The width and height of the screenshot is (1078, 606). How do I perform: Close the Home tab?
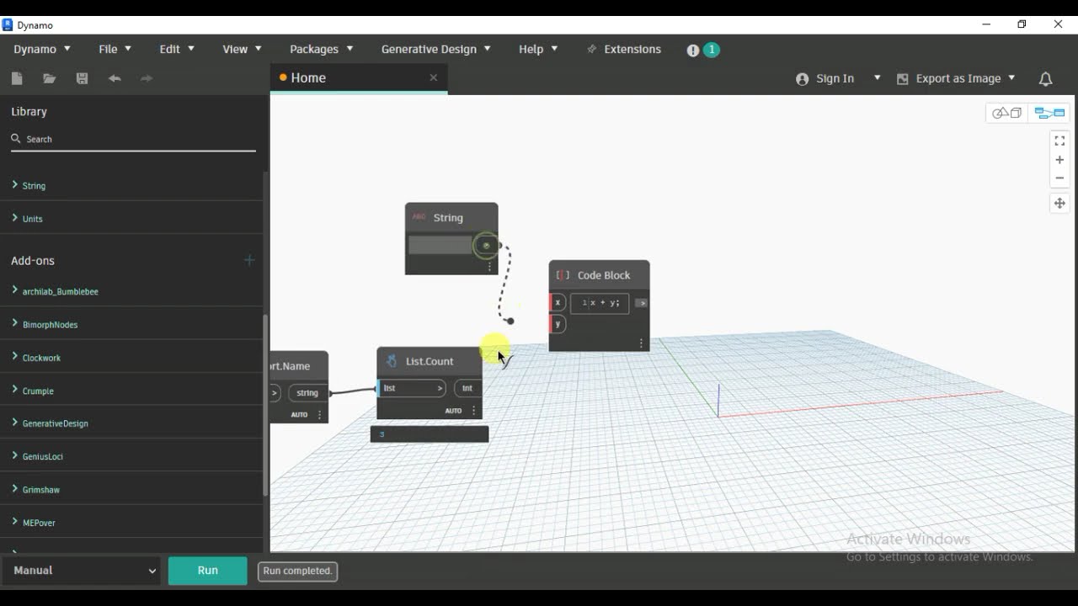(434, 77)
